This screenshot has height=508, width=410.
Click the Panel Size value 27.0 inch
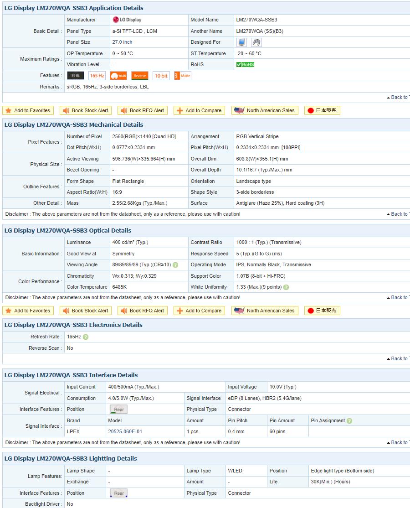click(x=123, y=42)
